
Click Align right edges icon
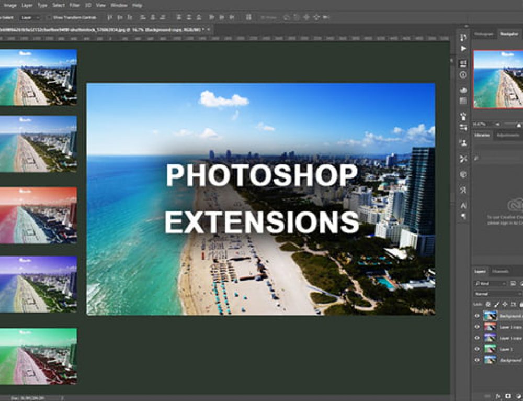click(163, 17)
